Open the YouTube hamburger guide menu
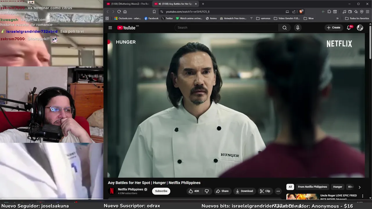 click(110, 28)
